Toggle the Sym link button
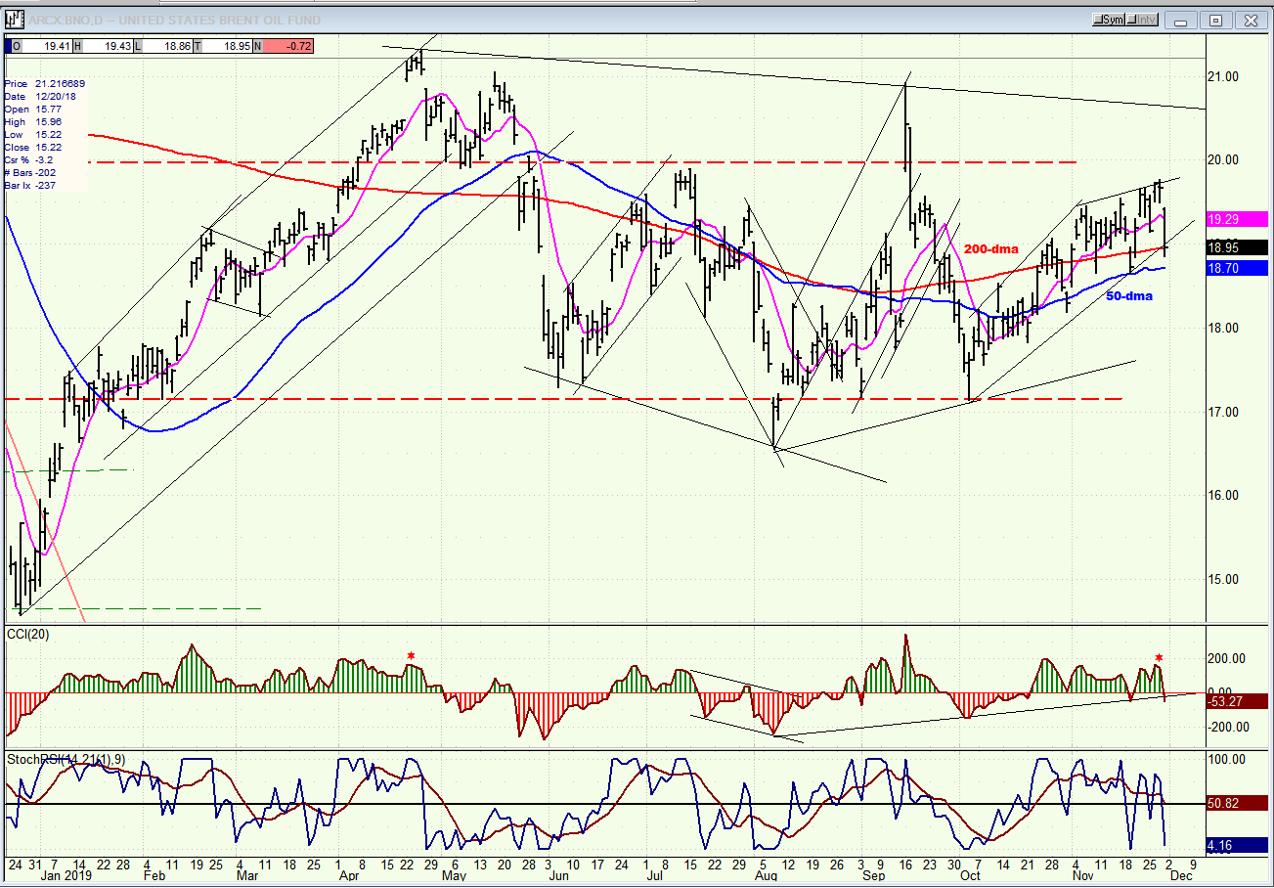1274x888 pixels. pyautogui.click(x=1111, y=20)
